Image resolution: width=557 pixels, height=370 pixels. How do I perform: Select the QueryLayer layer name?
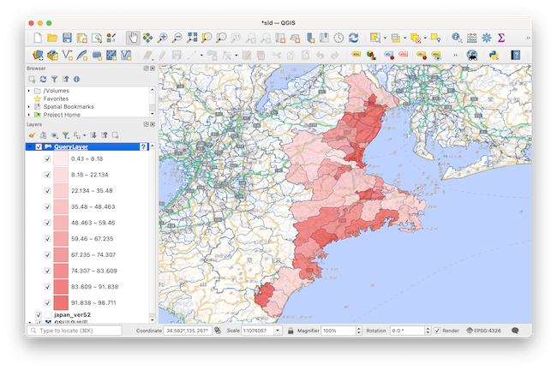click(71, 146)
